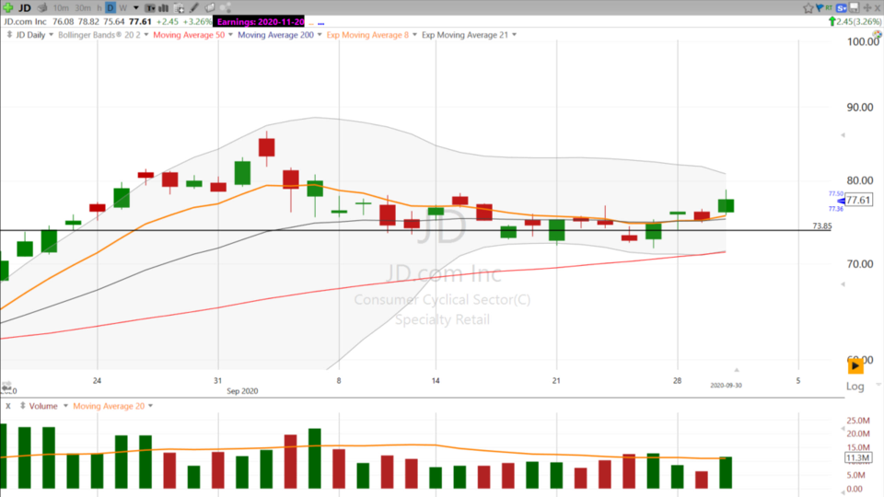The image size is (884, 497).
Task: Click the save floppy disk icon
Action: click(x=855, y=8)
